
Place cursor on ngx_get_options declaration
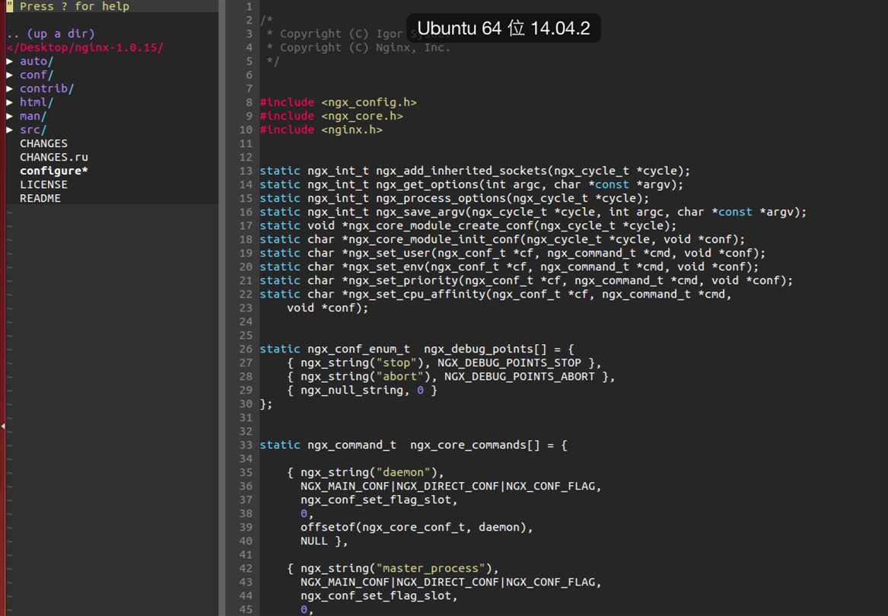(471, 184)
